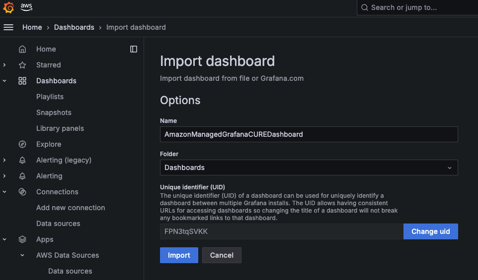Open Playlists in the sidebar
The image size is (478, 280).
click(x=50, y=97)
